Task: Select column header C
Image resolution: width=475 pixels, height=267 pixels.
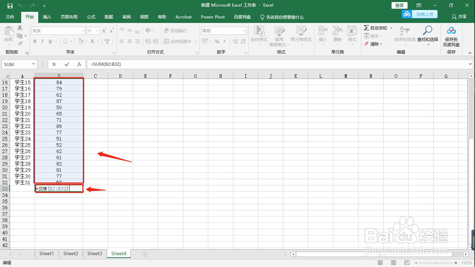Action: point(95,76)
